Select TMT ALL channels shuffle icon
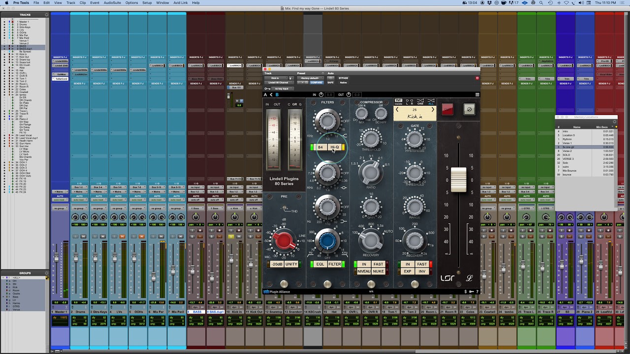630x354 pixels. (431, 102)
